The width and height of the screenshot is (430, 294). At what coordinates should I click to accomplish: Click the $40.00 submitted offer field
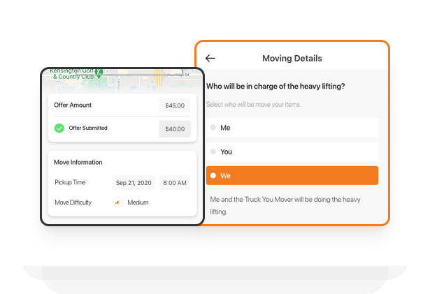click(x=174, y=128)
